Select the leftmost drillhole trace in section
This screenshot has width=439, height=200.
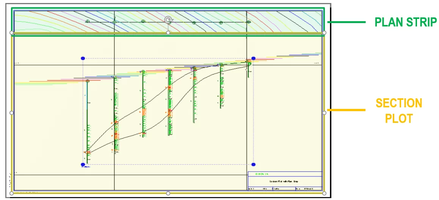coord(87,121)
